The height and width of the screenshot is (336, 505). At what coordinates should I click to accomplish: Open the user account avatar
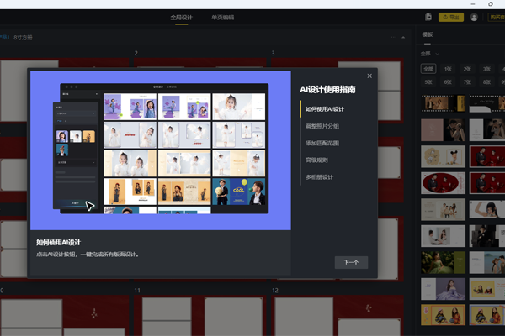pyautogui.click(x=475, y=17)
